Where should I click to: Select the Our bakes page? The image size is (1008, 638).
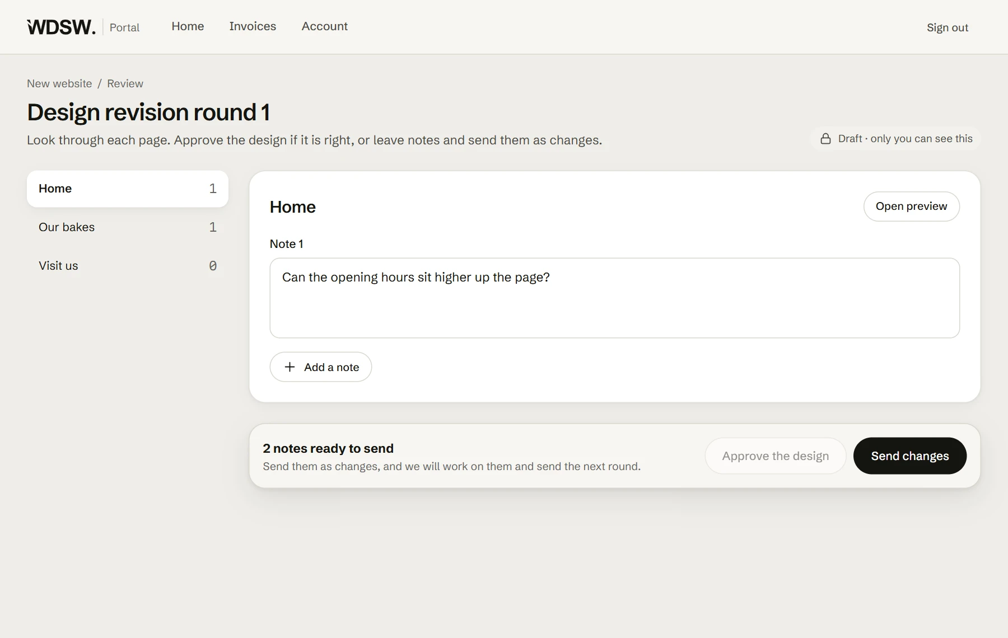tap(128, 227)
